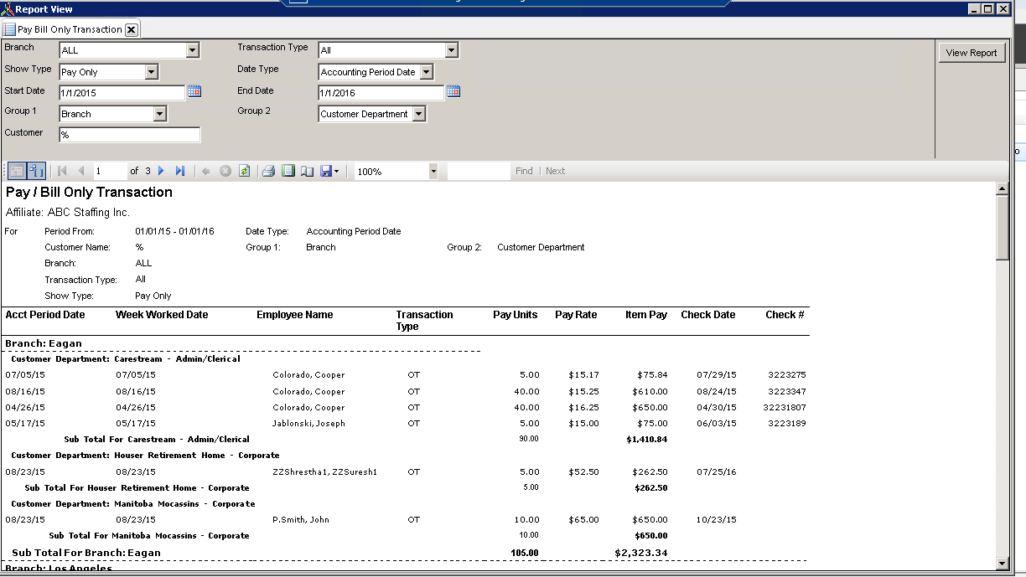Click the Pay / Bill Only Transaction report title
The height and width of the screenshot is (577, 1026).
tap(89, 193)
